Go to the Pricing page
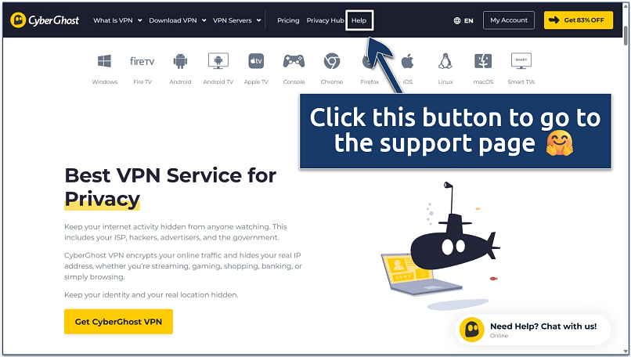Screen dimensions: 631x357 288,20
